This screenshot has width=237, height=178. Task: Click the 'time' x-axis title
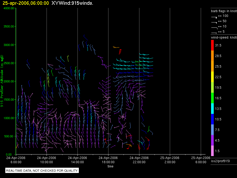click(x=111, y=166)
